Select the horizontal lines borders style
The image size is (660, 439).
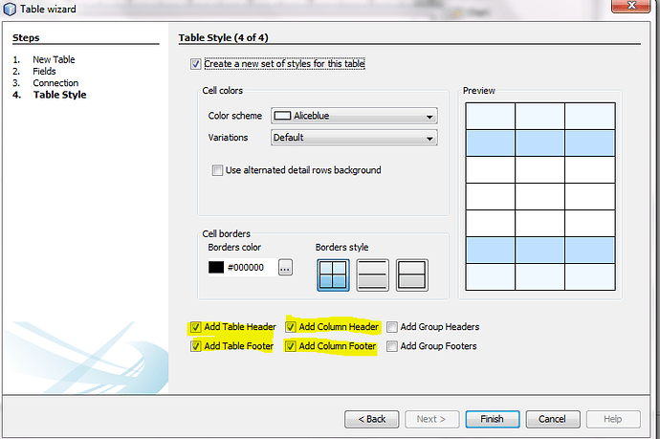pyautogui.click(x=372, y=274)
